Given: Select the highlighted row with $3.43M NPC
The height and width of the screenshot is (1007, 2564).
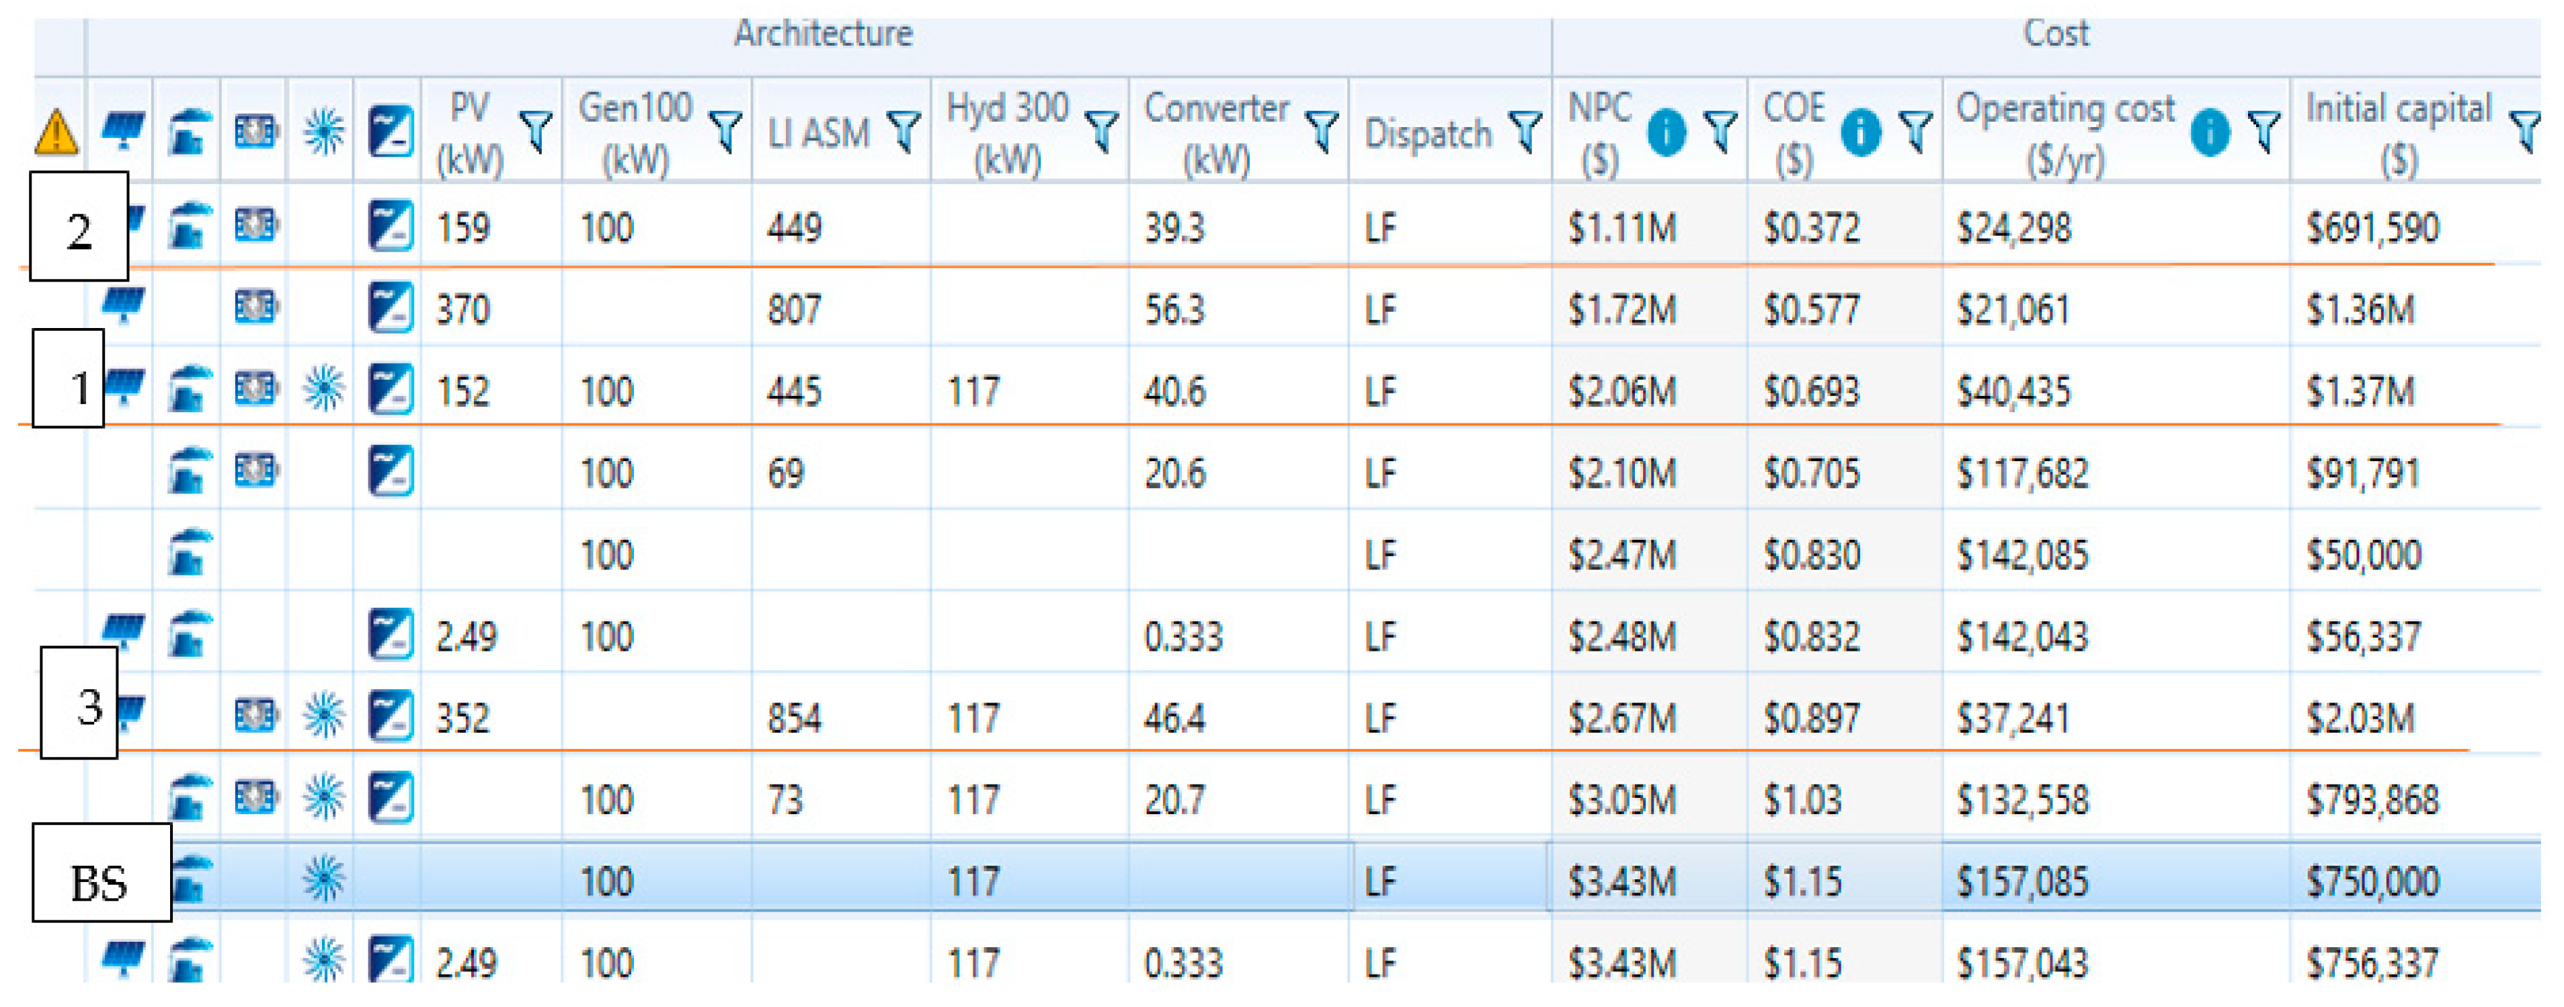Looking at the screenshot, I should (1622, 881).
